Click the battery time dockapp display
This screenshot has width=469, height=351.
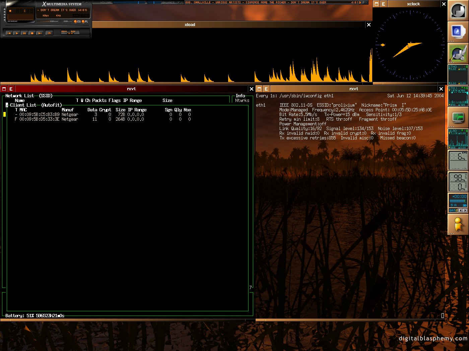(458, 201)
